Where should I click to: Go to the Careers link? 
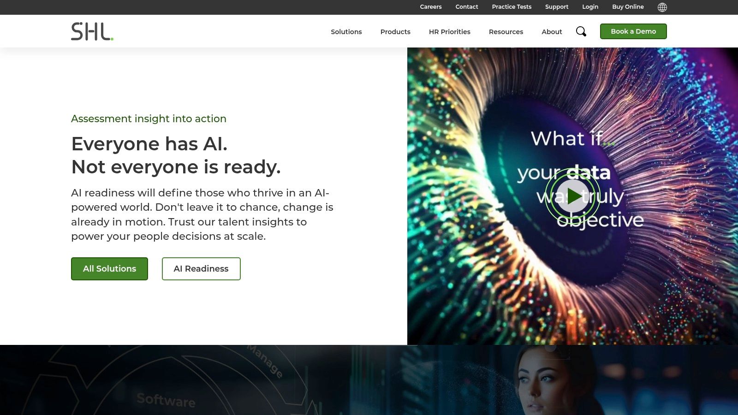[431, 7]
